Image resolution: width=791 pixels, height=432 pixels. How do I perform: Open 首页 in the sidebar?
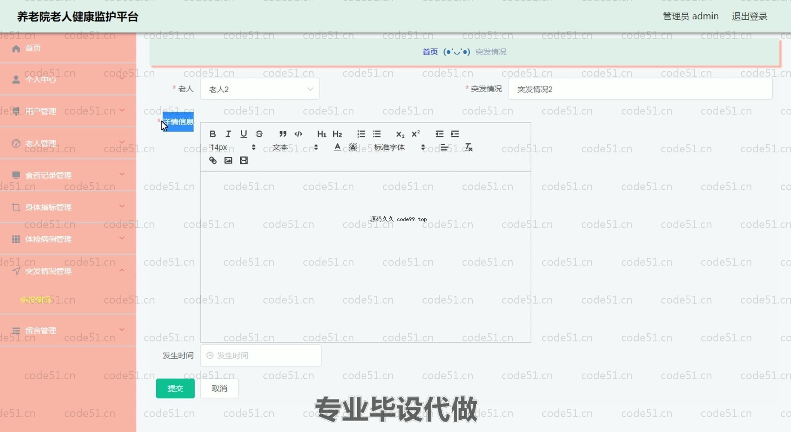[68, 48]
